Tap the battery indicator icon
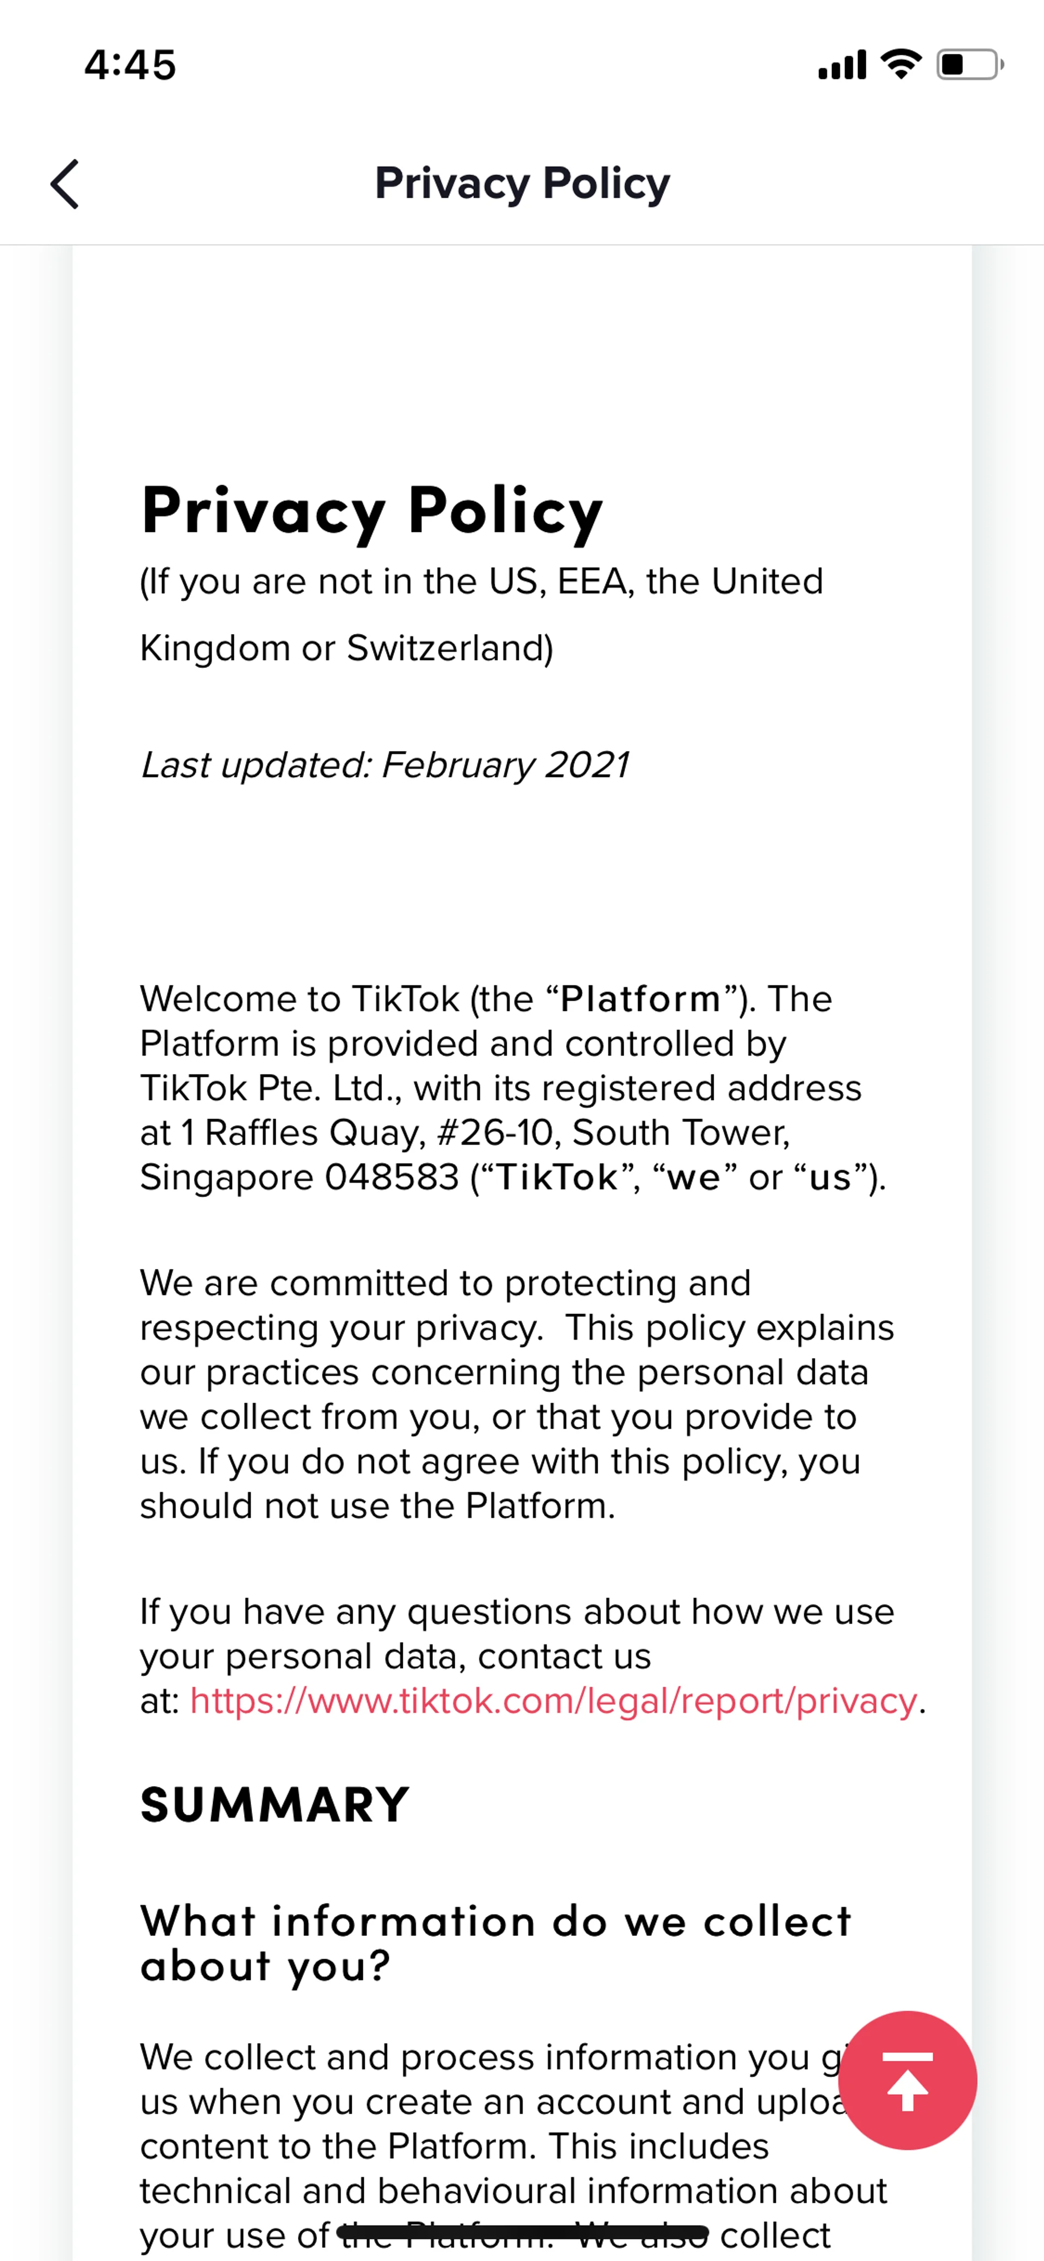1044x2261 pixels. pyautogui.click(x=968, y=65)
